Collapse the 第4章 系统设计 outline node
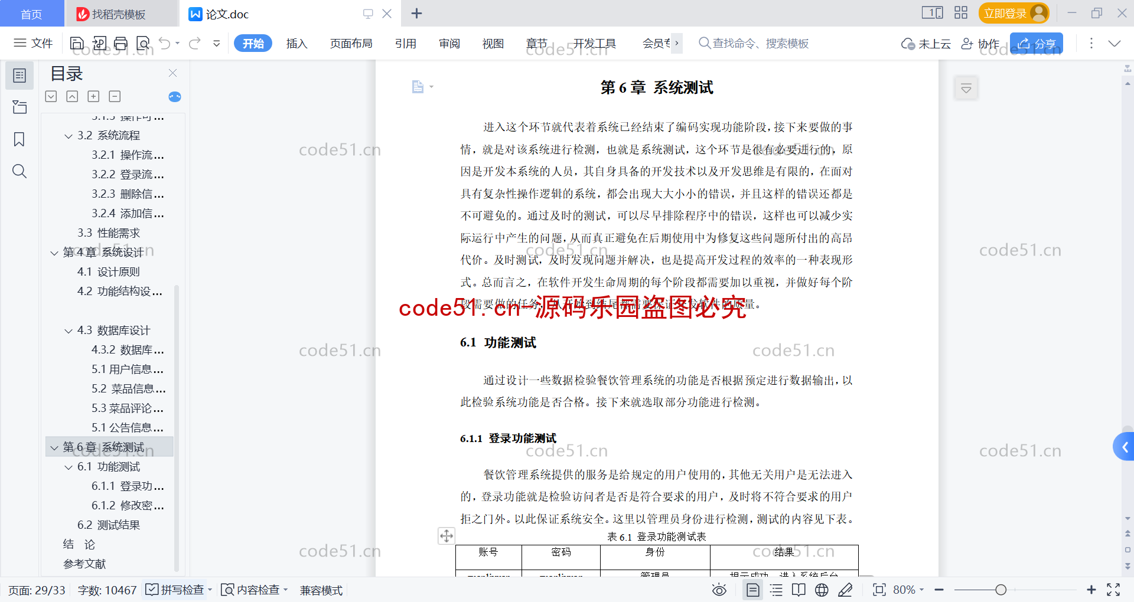This screenshot has height=602, width=1134. (x=54, y=253)
